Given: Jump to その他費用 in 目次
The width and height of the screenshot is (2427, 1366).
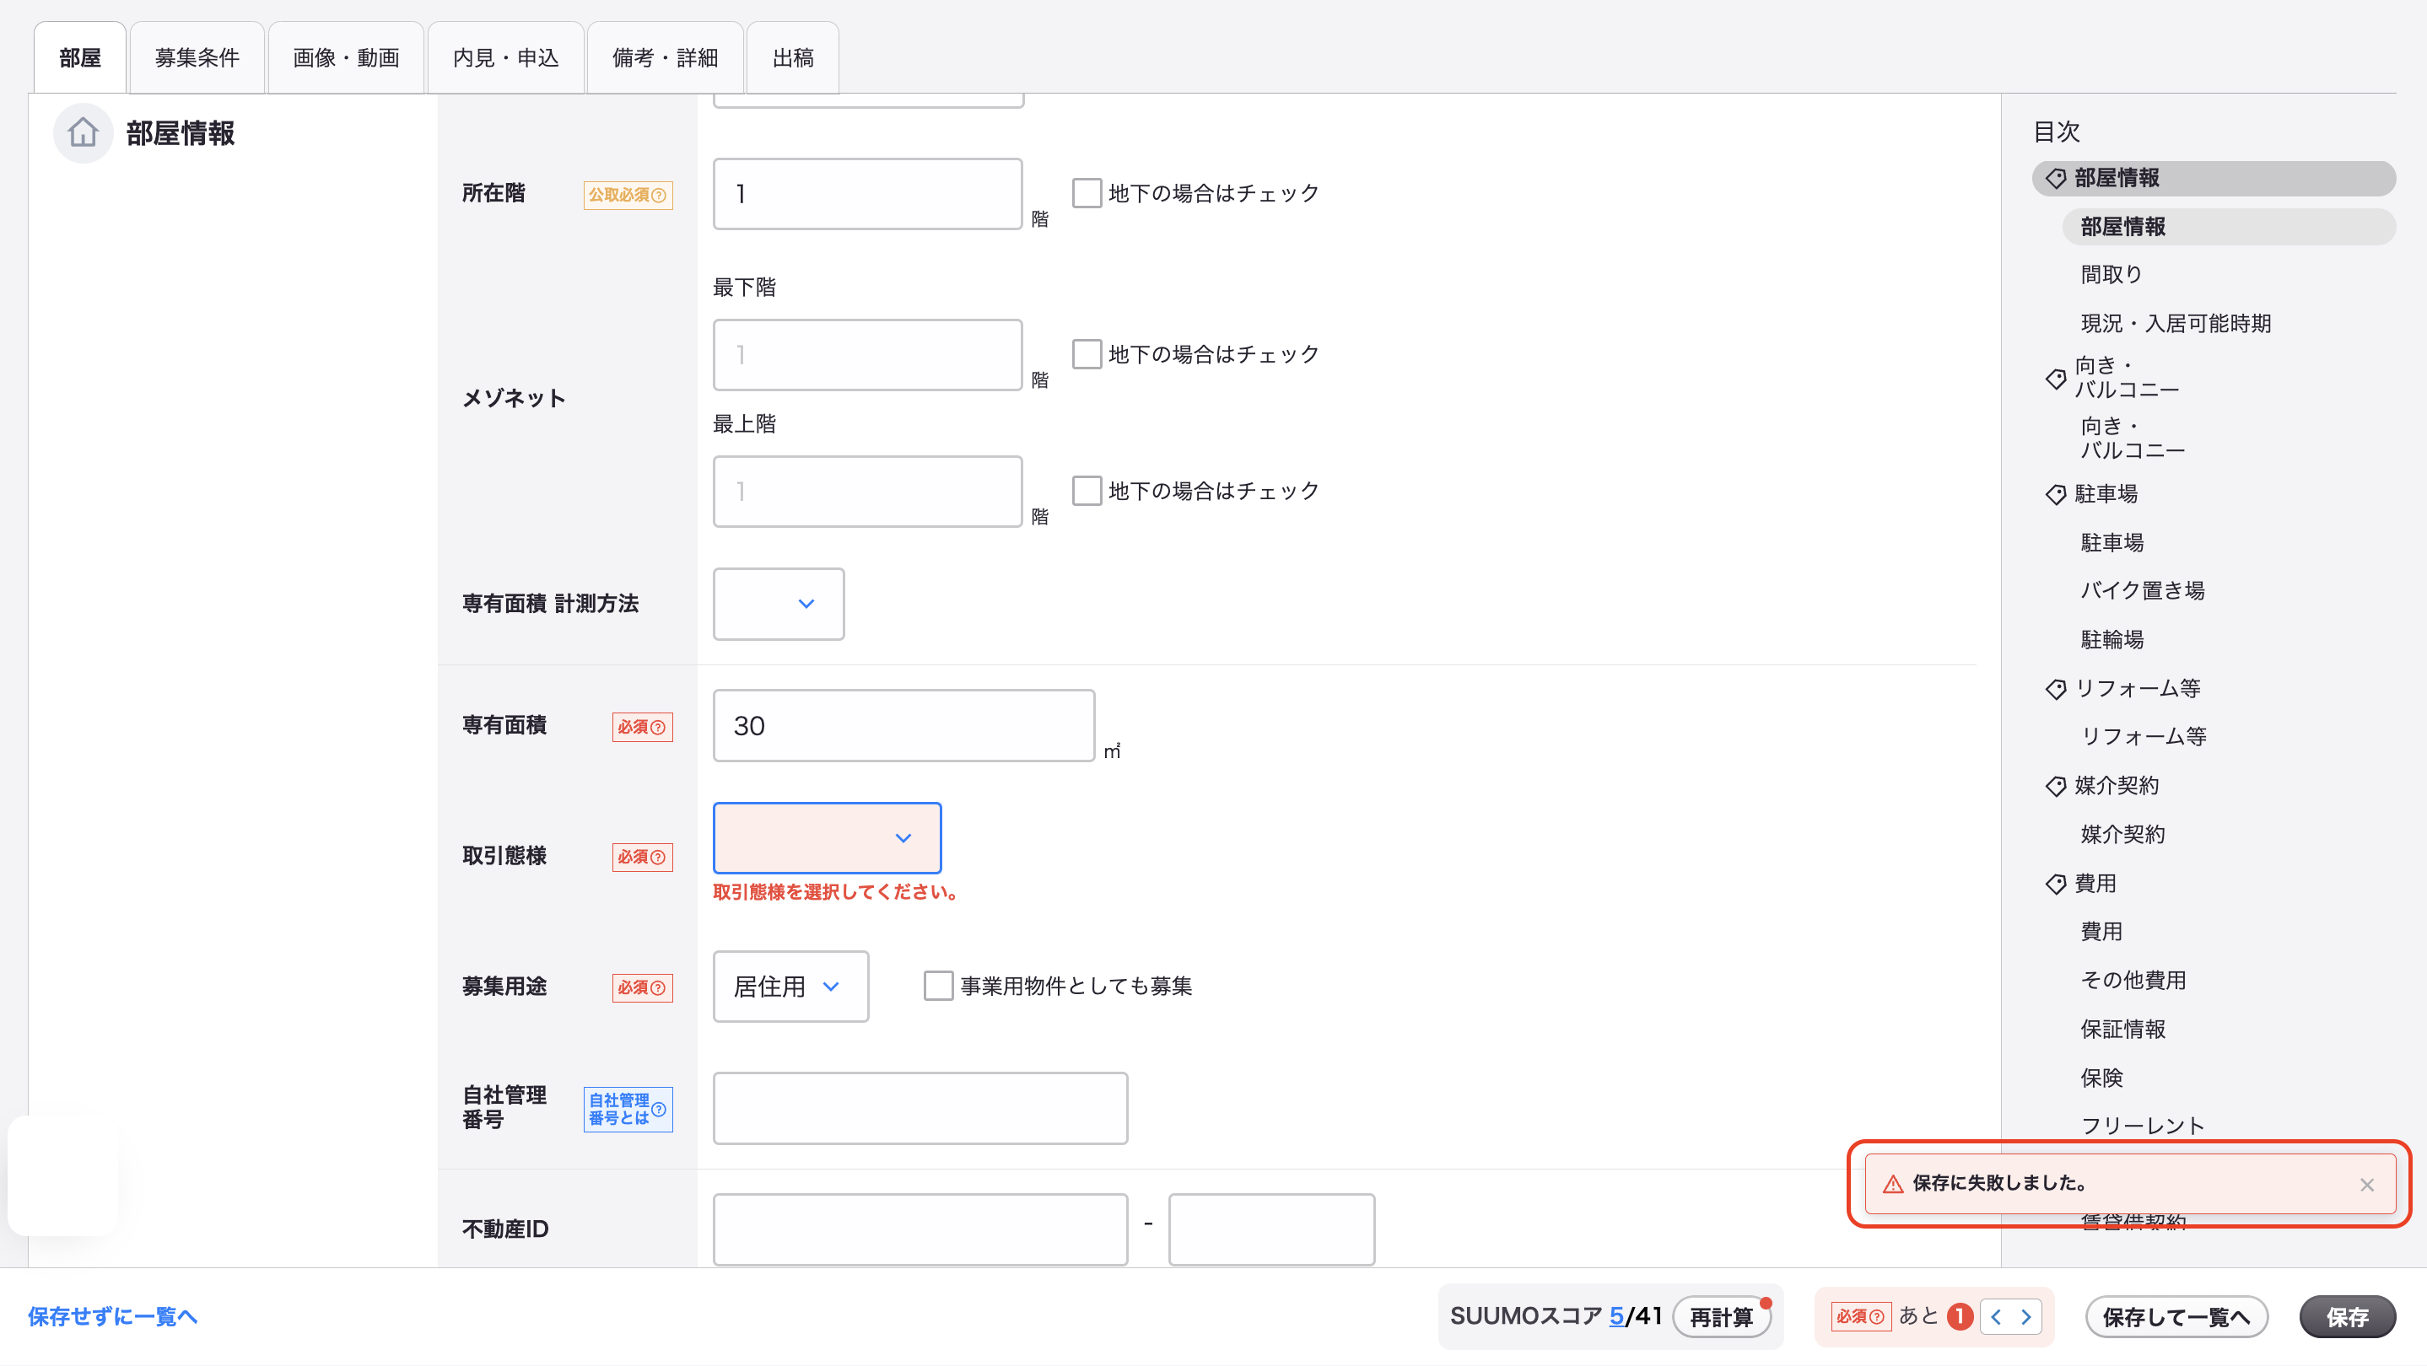Looking at the screenshot, I should [2133, 981].
